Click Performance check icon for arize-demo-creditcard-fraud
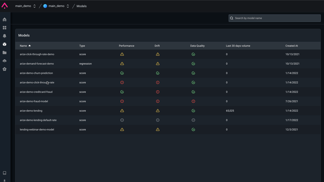Screen dimensions: 324x182 122,92
